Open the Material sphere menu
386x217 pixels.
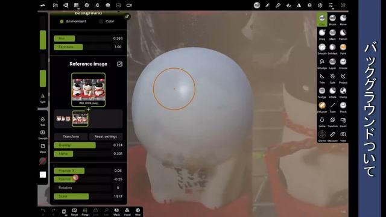point(257,5)
